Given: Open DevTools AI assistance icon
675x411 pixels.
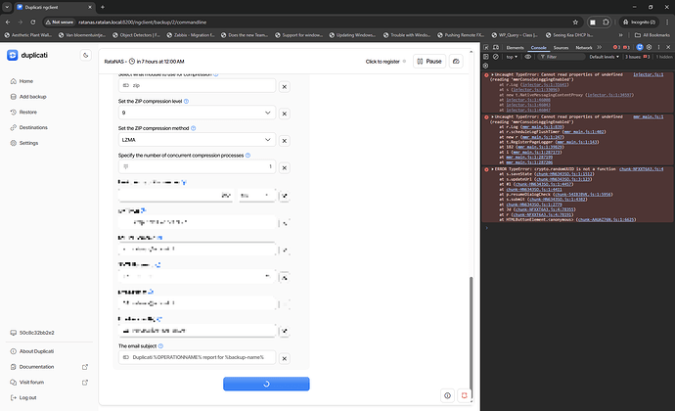Looking at the screenshot, I should 640,47.
